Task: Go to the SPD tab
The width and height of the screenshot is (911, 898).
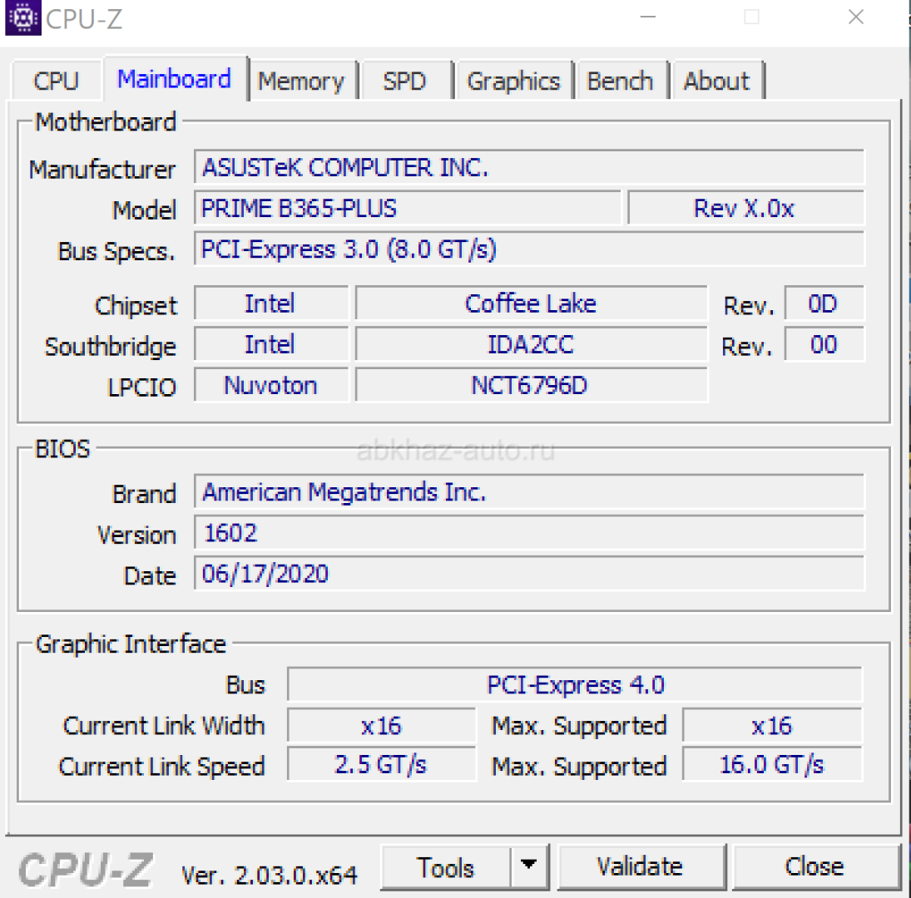Action: pyautogui.click(x=404, y=81)
